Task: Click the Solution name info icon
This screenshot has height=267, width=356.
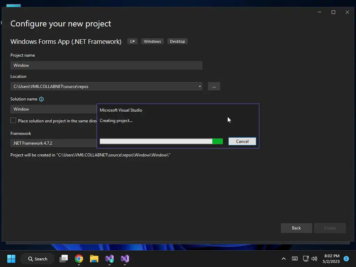Action: click(41, 99)
